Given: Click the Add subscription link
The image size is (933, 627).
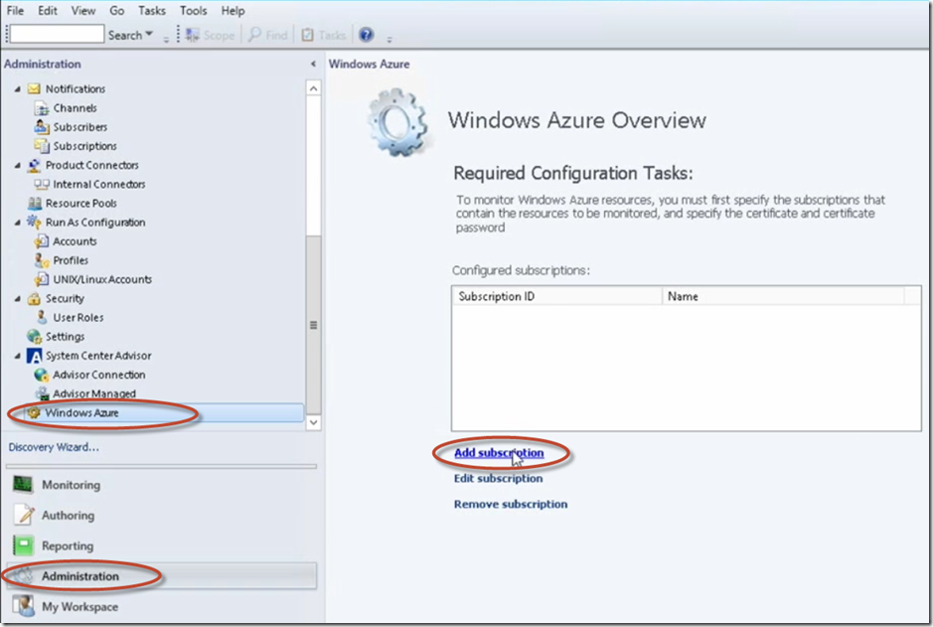Looking at the screenshot, I should (499, 453).
